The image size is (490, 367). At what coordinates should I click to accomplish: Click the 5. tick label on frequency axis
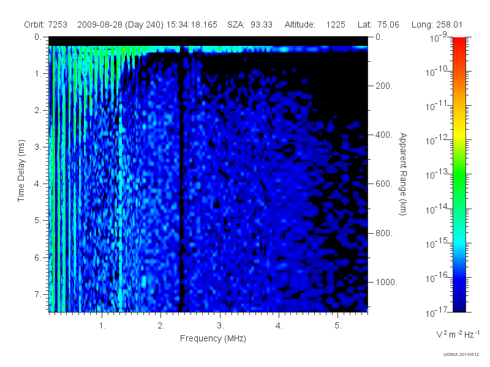pyautogui.click(x=338, y=326)
